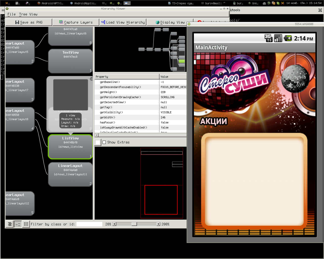The width and height of the screenshot is (324, 259).
Task: Select the TextView node in the tree
Action: pos(70,61)
